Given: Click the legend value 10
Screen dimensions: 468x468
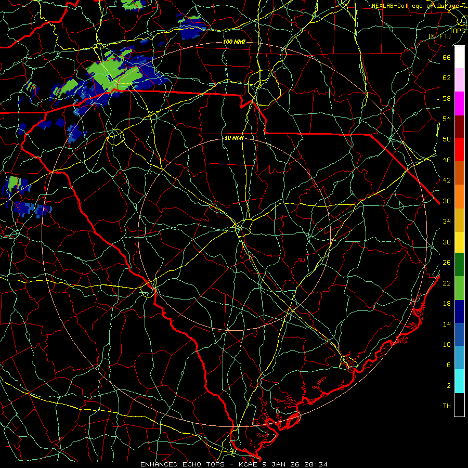Looking at the screenshot, I should [447, 345].
